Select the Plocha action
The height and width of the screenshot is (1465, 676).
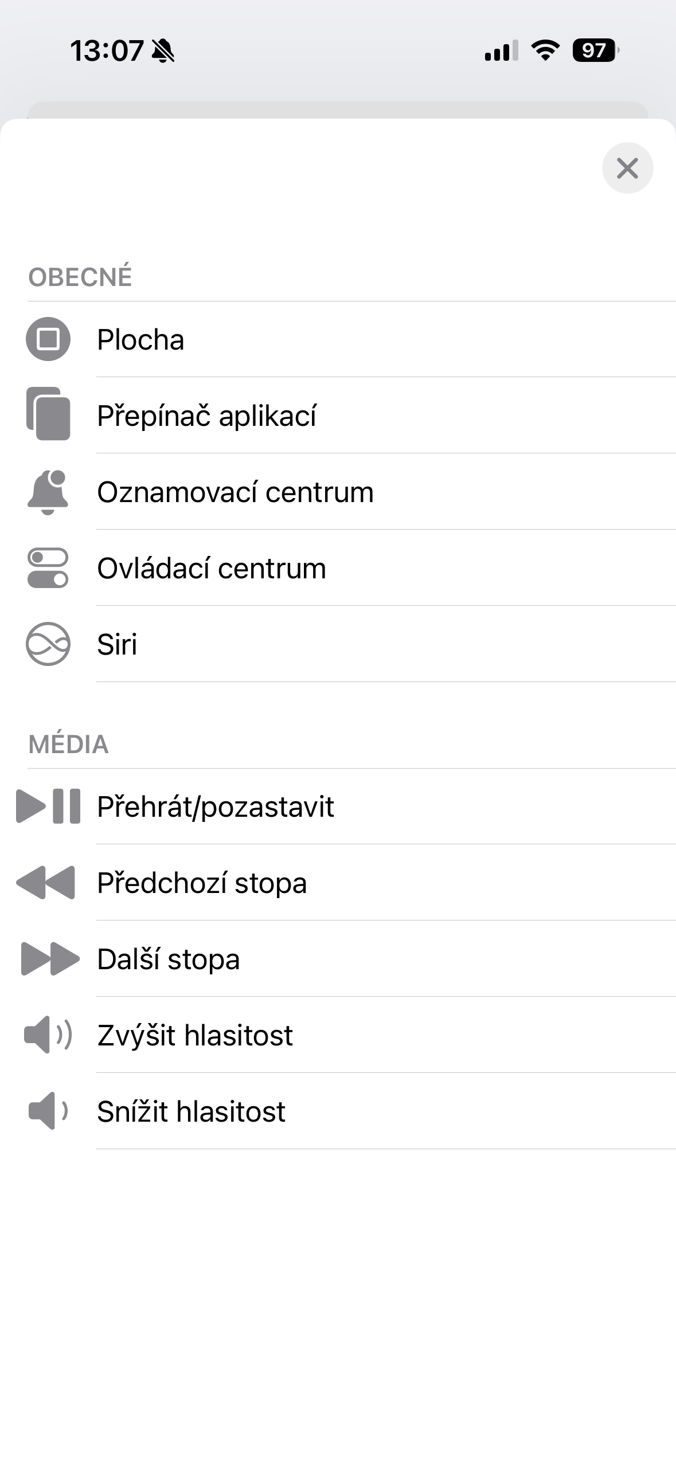(140, 339)
